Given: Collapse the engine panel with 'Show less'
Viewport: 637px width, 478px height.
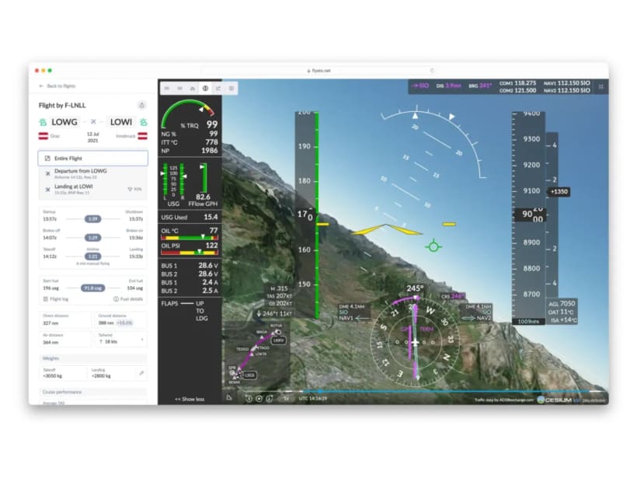Looking at the screenshot, I should click(190, 399).
